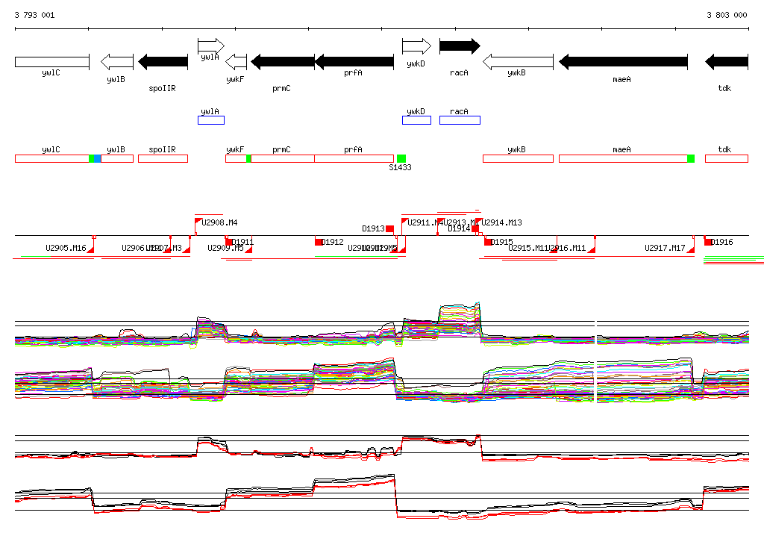The height and width of the screenshot is (533, 764).
Task: Click the blue square between ywlC and ywlB boxes
Action: pyautogui.click(x=98, y=158)
